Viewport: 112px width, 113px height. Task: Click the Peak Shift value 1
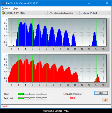click(49, 98)
